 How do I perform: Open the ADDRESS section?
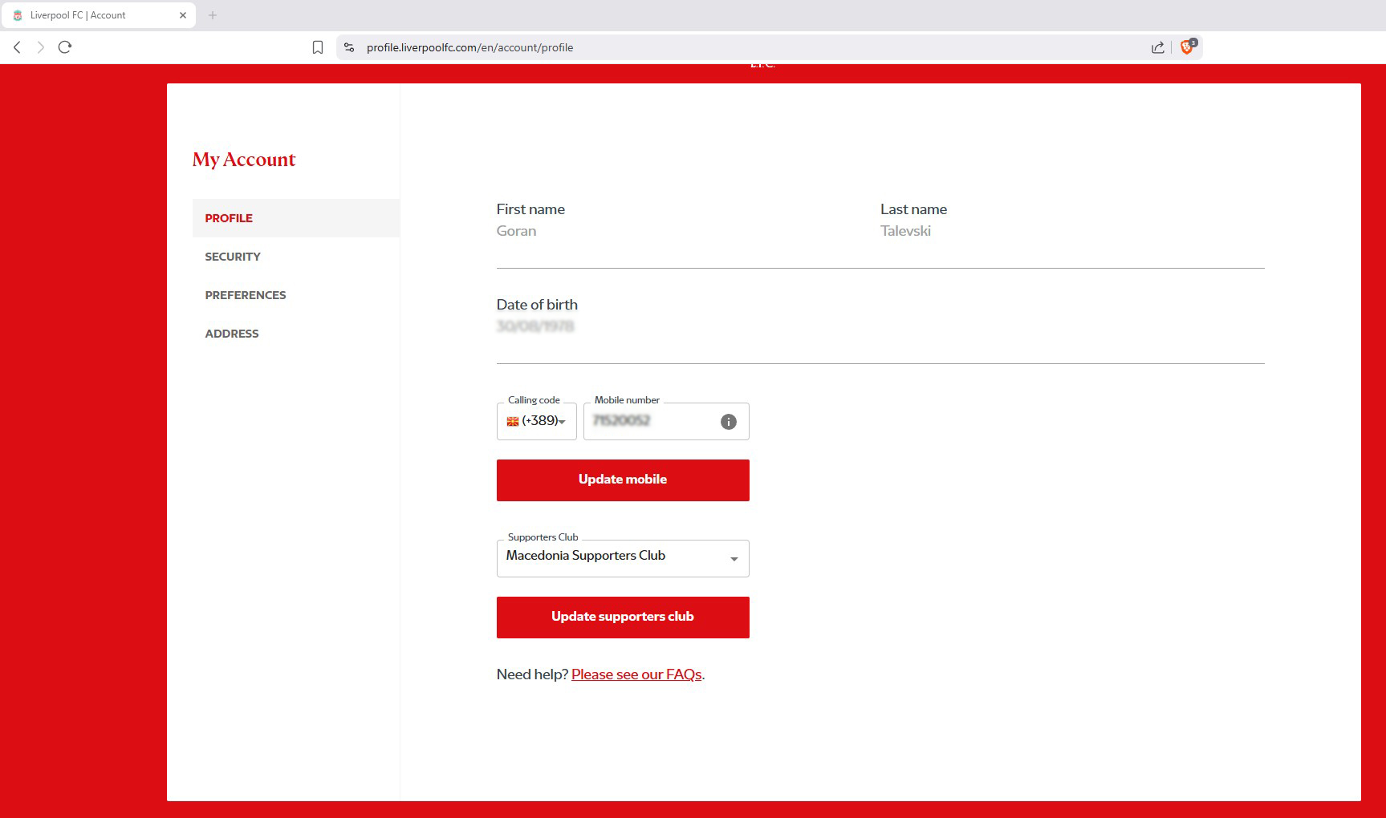[232, 334]
